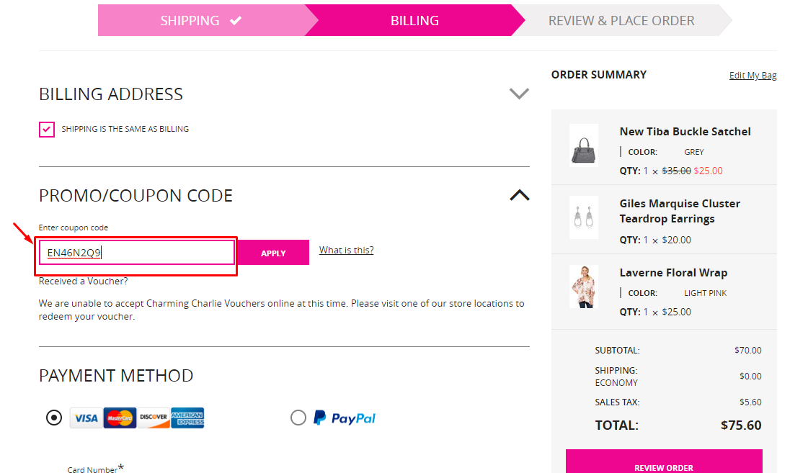The width and height of the screenshot is (808, 473).
Task: Open the teardrop earrings thumbnail
Action: (x=584, y=217)
